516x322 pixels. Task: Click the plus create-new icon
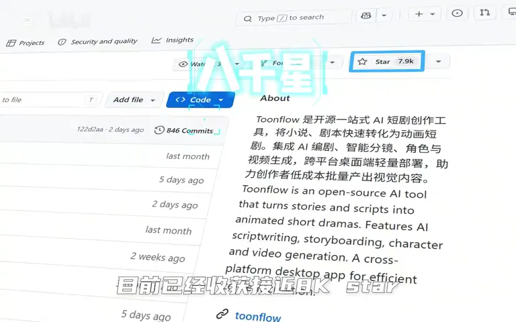[x=419, y=14]
